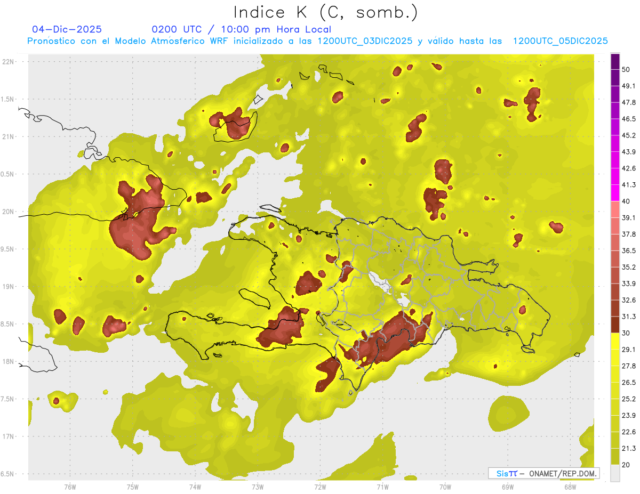Click the "32.6" color scale value

coord(629,300)
